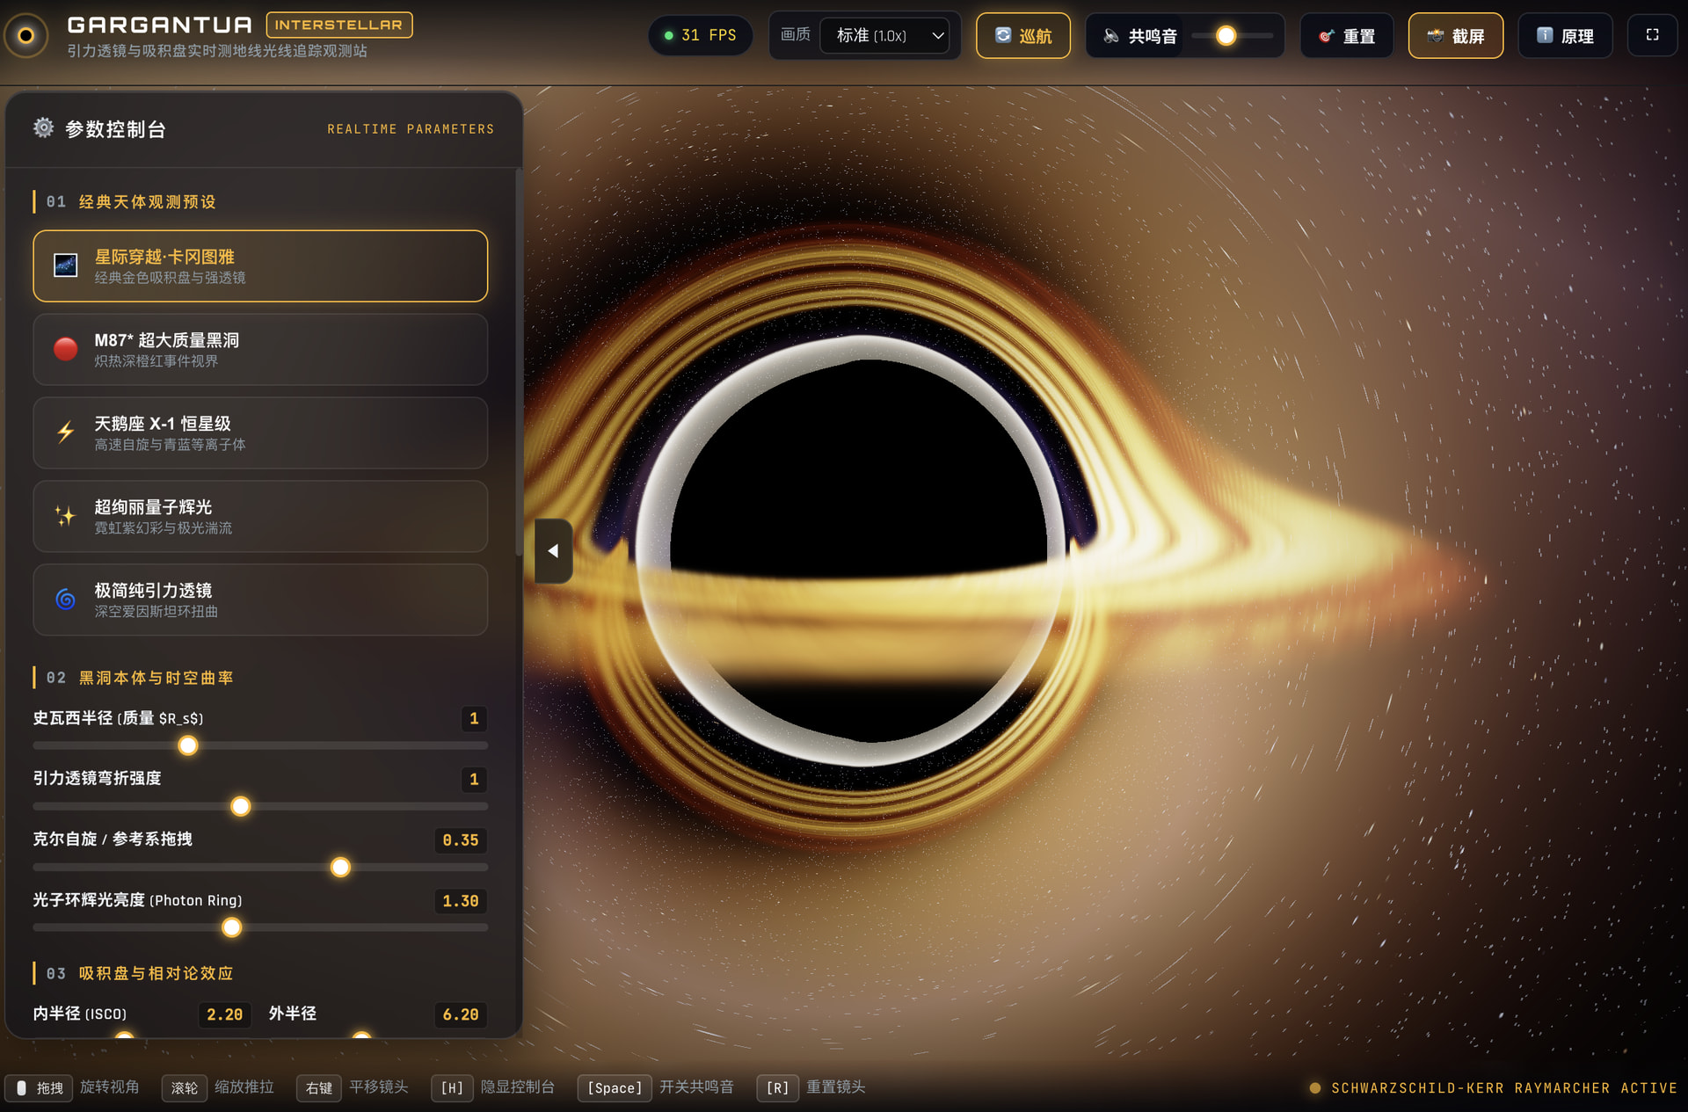The height and width of the screenshot is (1112, 1688).
Task: Adjust the 史瓦西半径 slider
Action: tap(260, 745)
